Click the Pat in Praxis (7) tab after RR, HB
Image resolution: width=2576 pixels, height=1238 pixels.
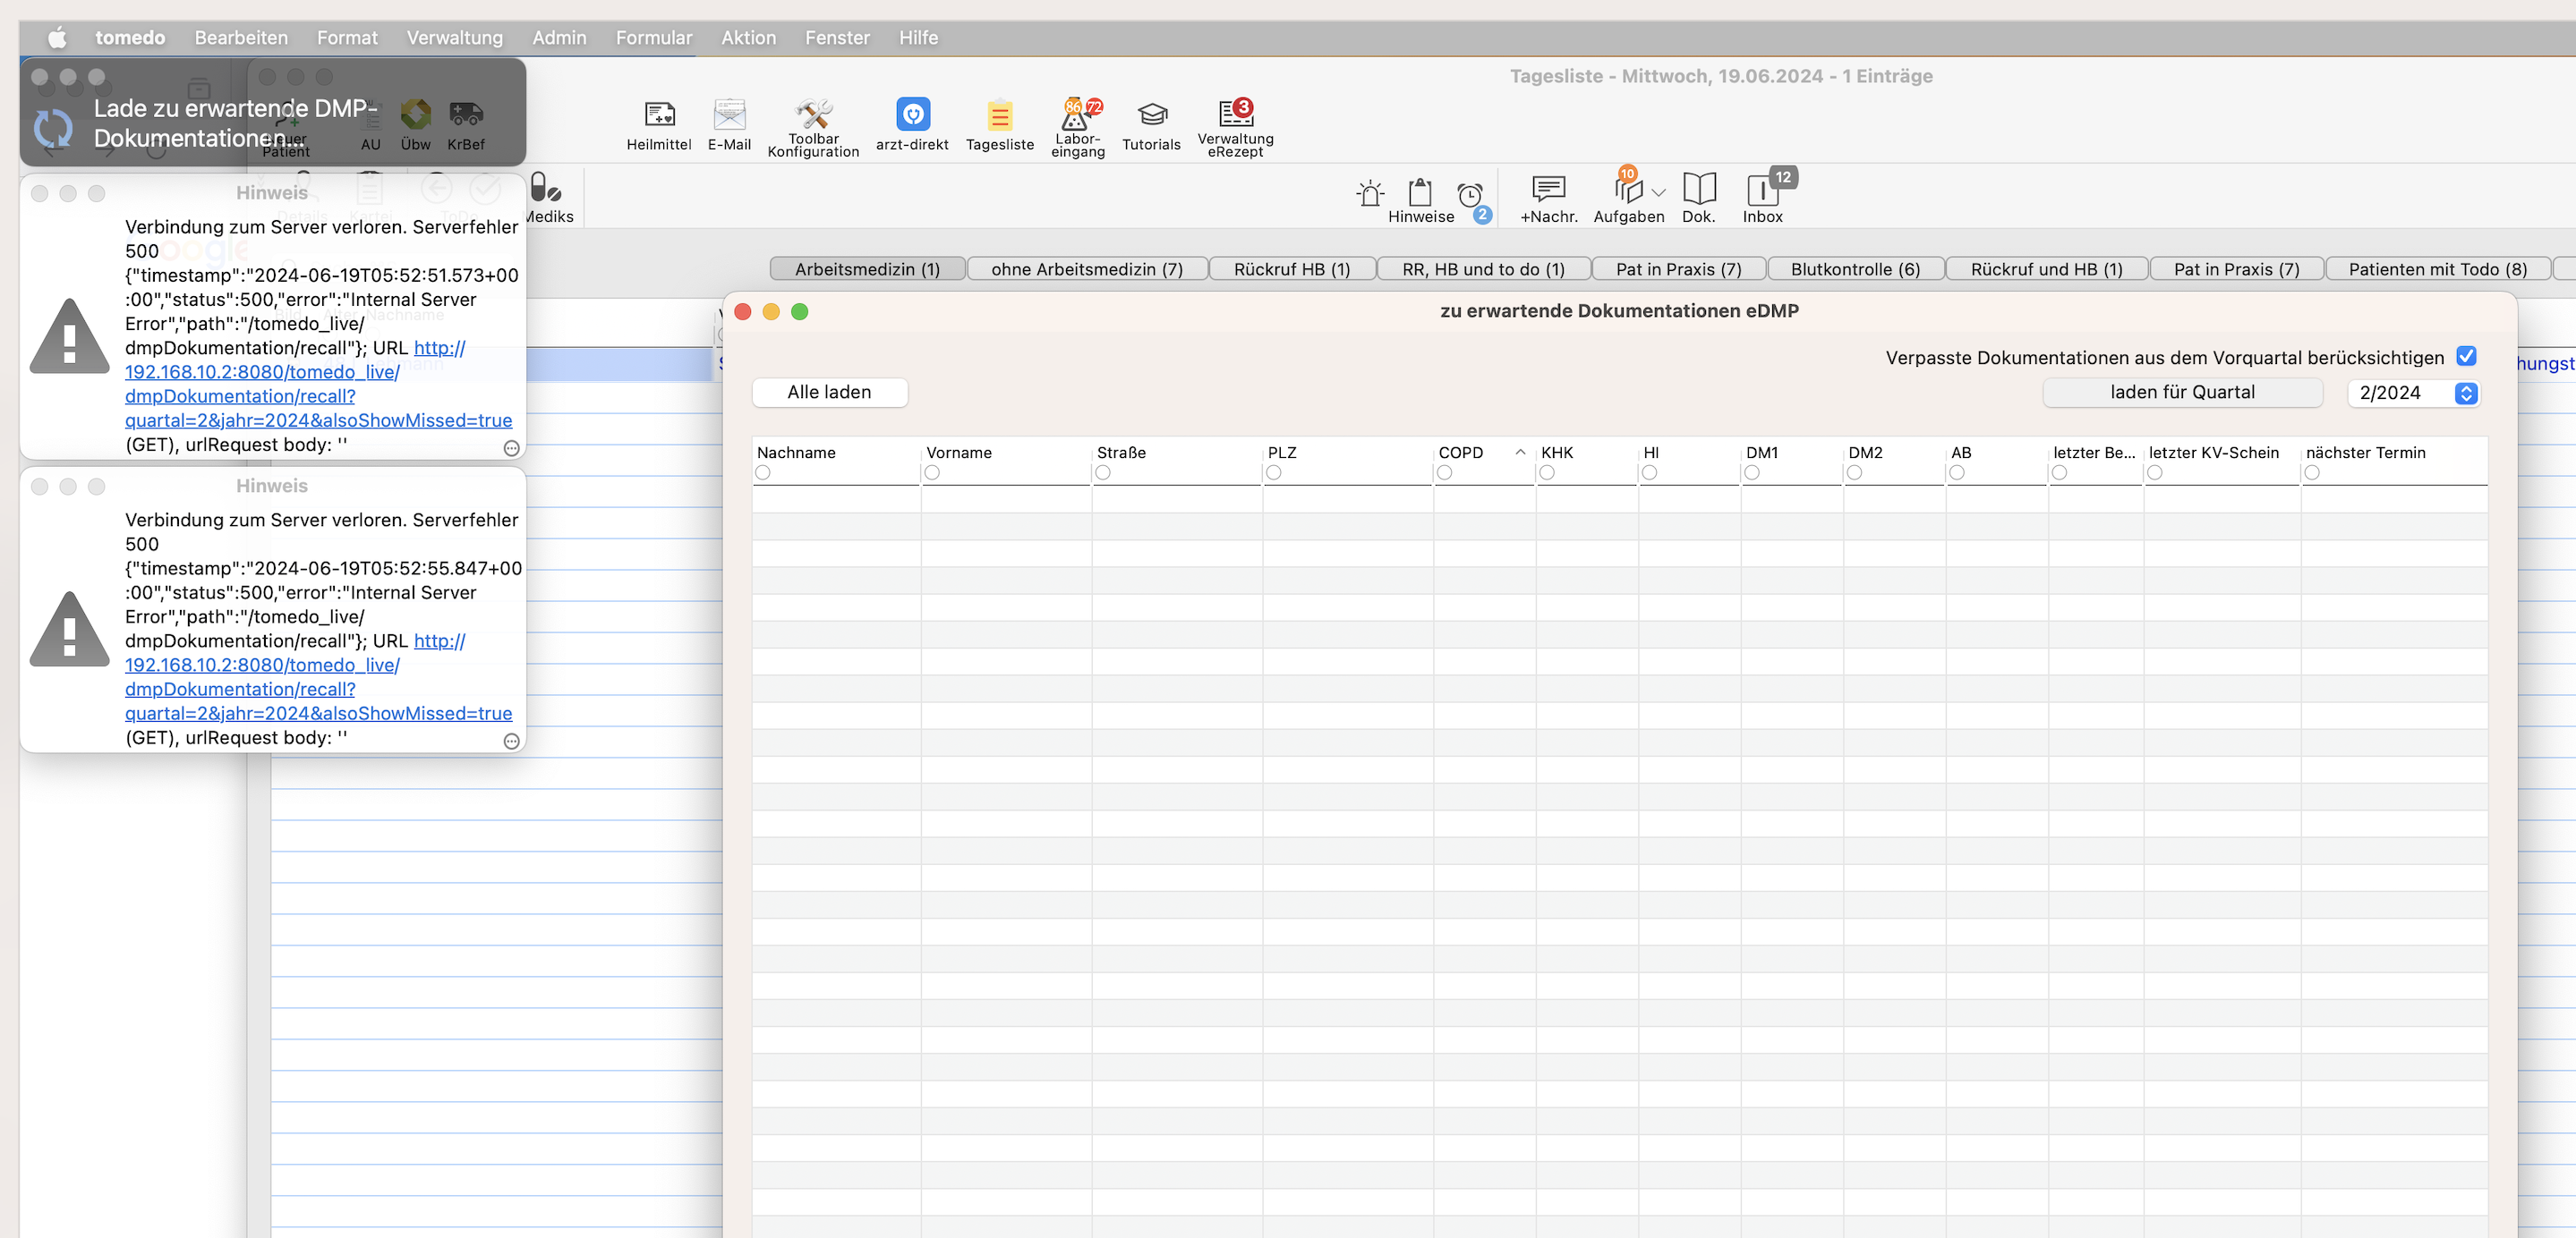click(1678, 268)
